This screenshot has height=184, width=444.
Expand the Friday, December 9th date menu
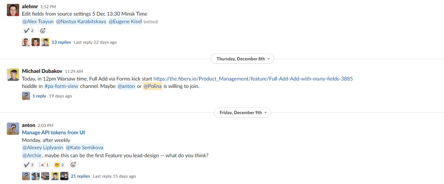click(243, 113)
